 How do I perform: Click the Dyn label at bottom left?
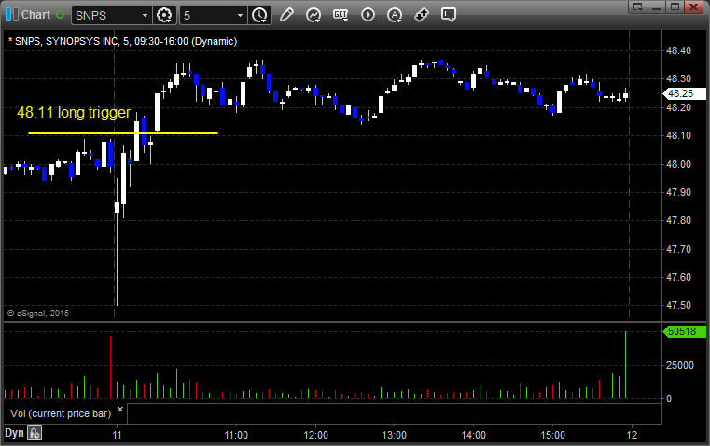tap(14, 433)
